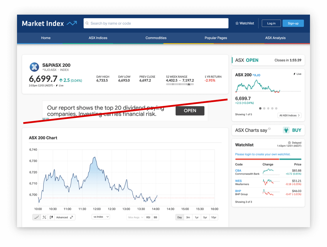Click the DAY HIGH value 6,733.5
Screen dimensions: 327x247
(x=102, y=80)
